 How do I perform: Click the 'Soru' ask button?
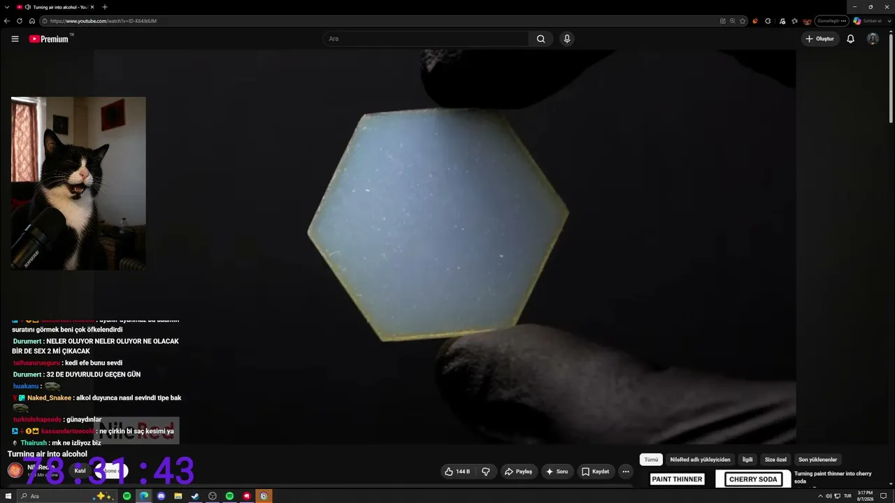(557, 472)
